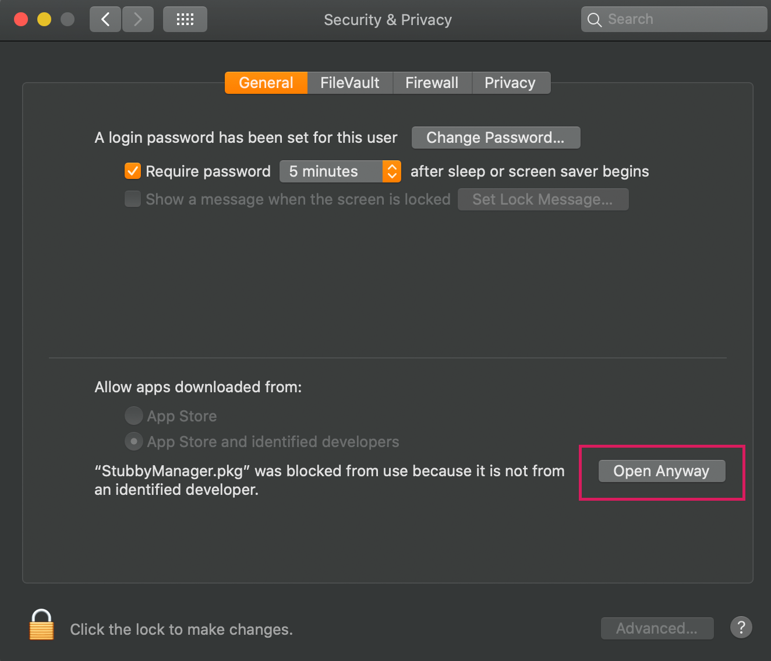Click the yellow minimize dot
Screen dimensions: 771x661
[44, 19]
